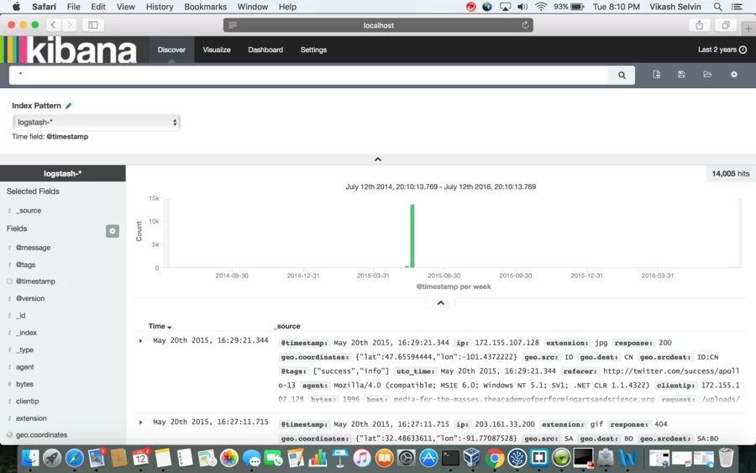The height and width of the screenshot is (473, 756).
Task: Select the bytes field
Action: (x=24, y=384)
